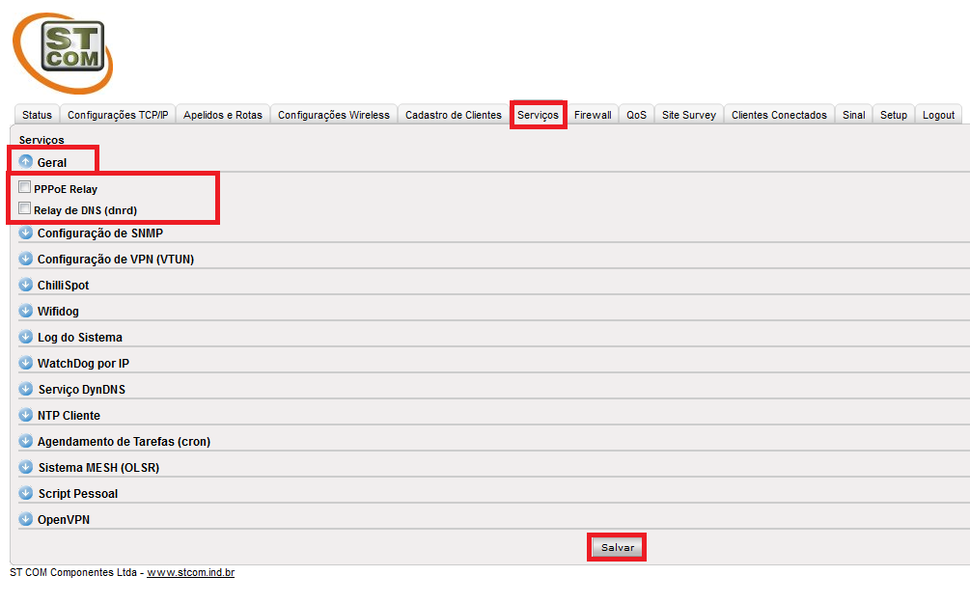
Task: Switch to Configurações Wireless tab
Action: 334,115
